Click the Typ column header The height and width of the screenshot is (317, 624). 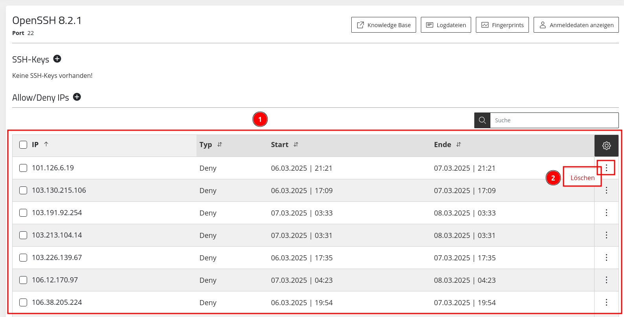point(206,145)
